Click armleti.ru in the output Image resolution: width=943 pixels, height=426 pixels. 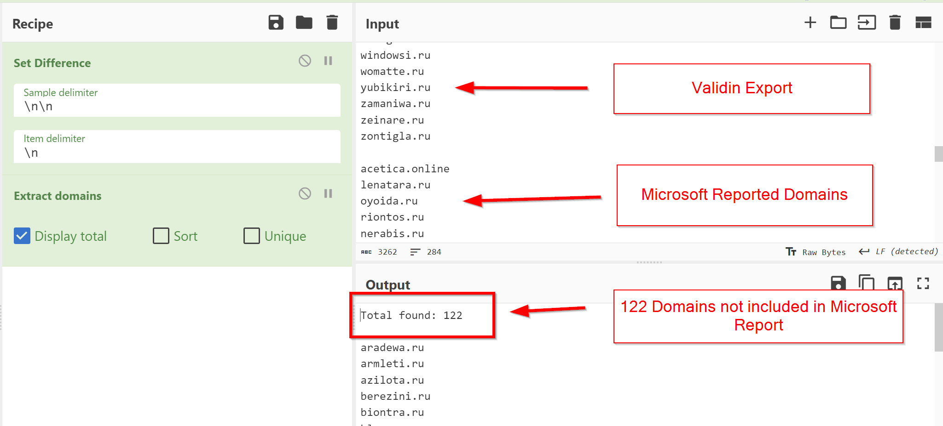pyautogui.click(x=392, y=364)
